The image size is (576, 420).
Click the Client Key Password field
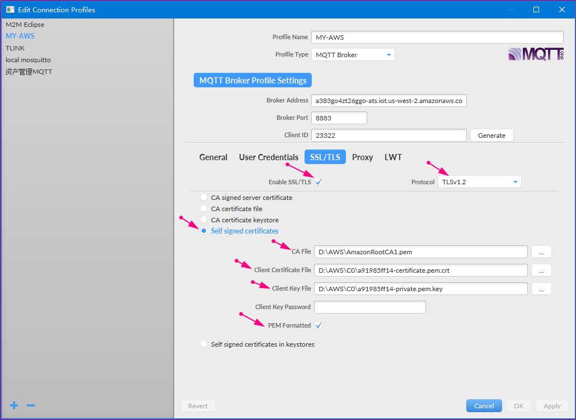pyautogui.click(x=369, y=307)
